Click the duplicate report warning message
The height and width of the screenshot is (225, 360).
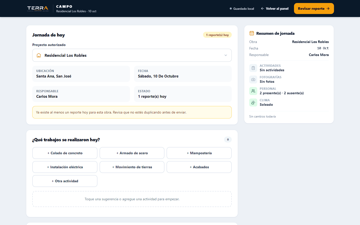(x=132, y=112)
